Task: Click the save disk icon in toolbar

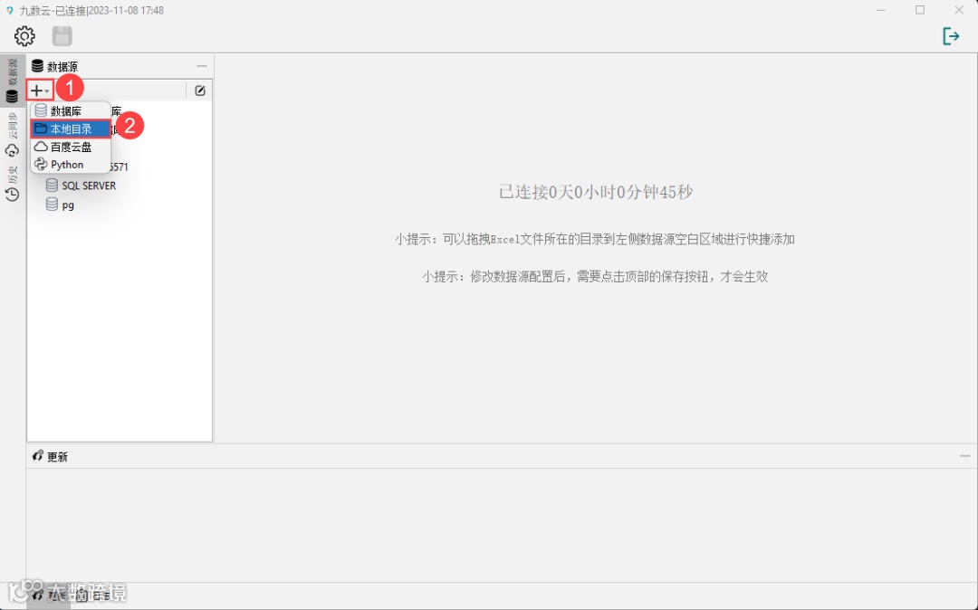Action: [62, 35]
